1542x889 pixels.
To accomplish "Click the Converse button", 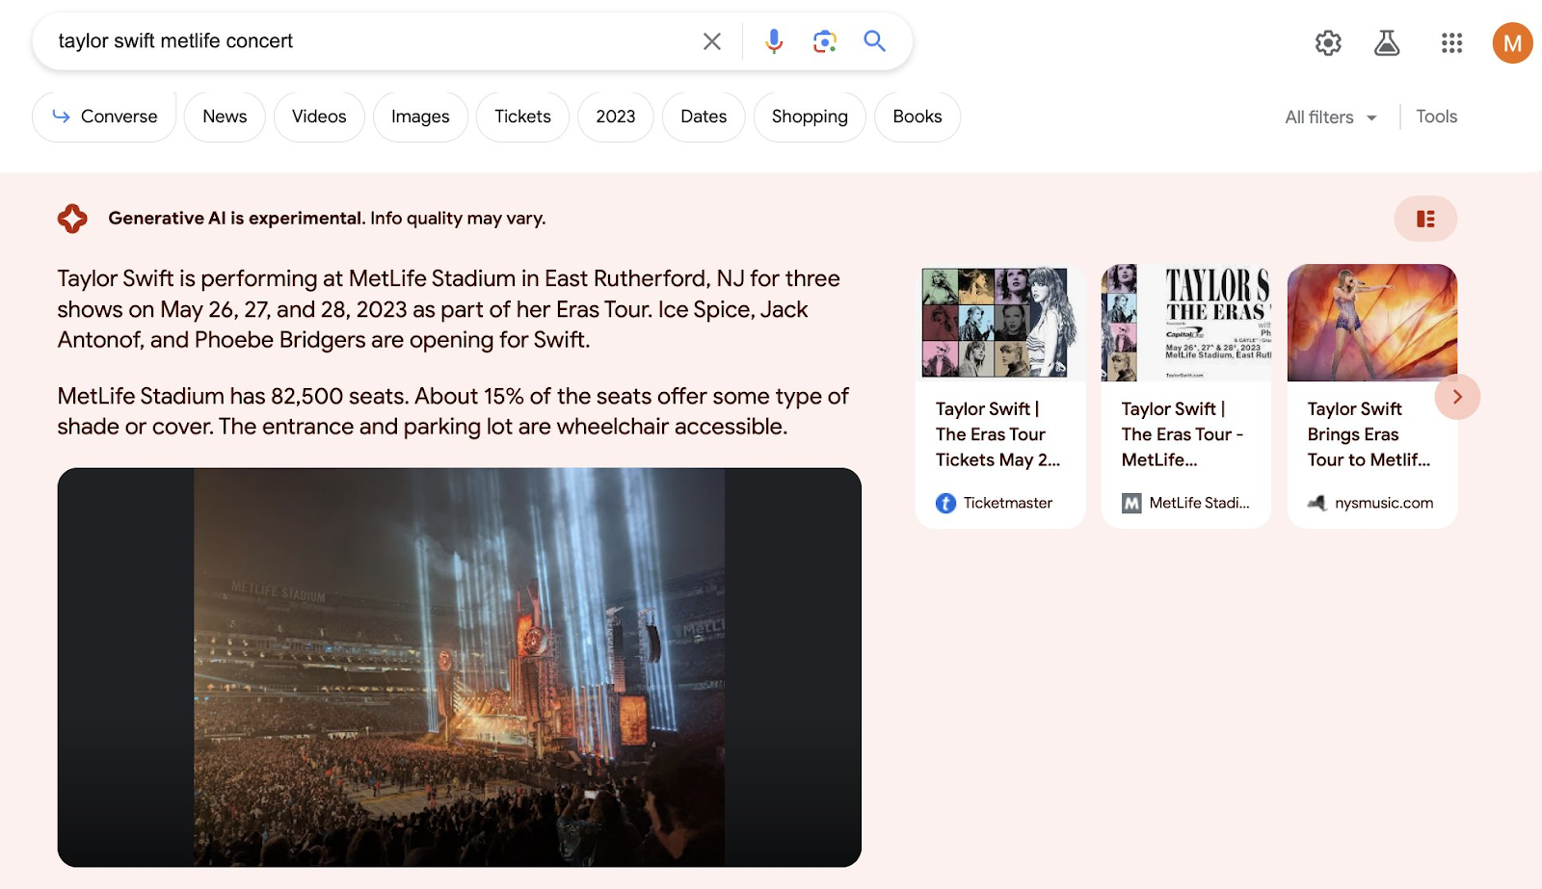I will (104, 117).
